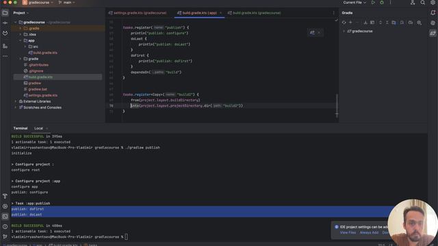Open Current File run configuration dropdown
The height and width of the screenshot is (246, 438).
pyautogui.click(x=355, y=3)
